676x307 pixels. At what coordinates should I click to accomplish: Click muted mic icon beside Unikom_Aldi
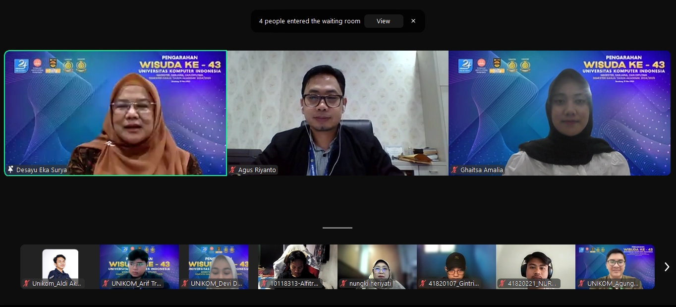(x=26, y=284)
